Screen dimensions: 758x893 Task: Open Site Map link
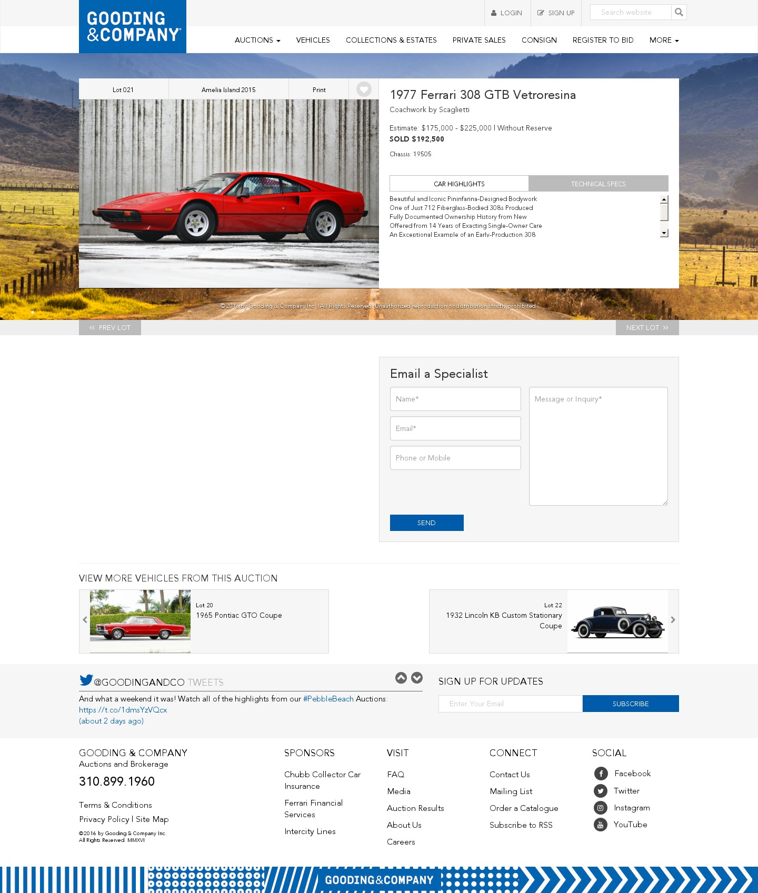[152, 819]
